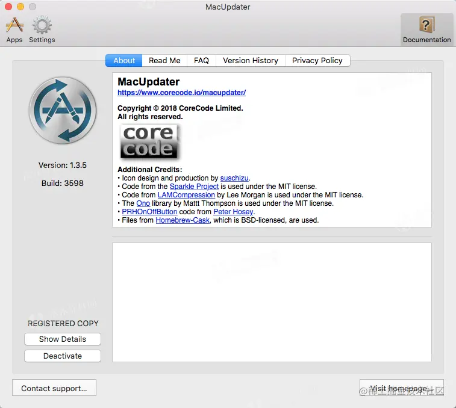The width and height of the screenshot is (456, 408).
Task: Follow the Ono library link
Action: point(143,203)
